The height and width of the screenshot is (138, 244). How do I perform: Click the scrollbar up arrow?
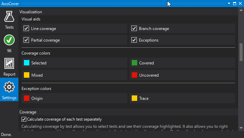(x=241, y=10)
